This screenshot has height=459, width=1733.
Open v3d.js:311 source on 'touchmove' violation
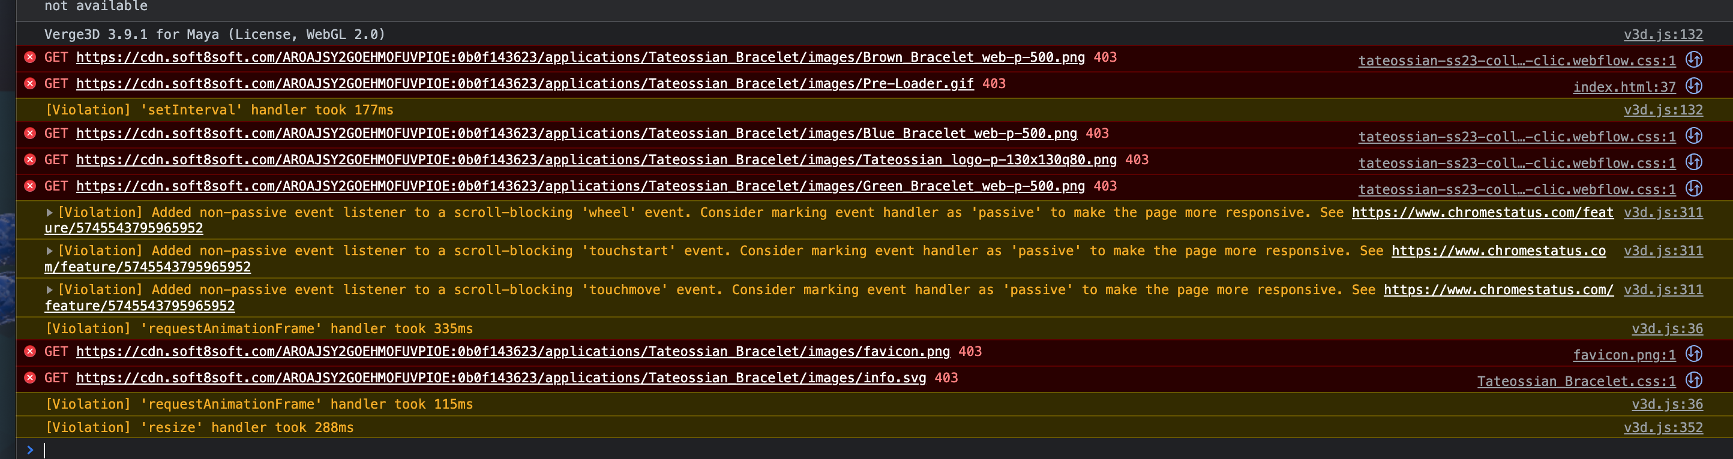[x=1663, y=289]
